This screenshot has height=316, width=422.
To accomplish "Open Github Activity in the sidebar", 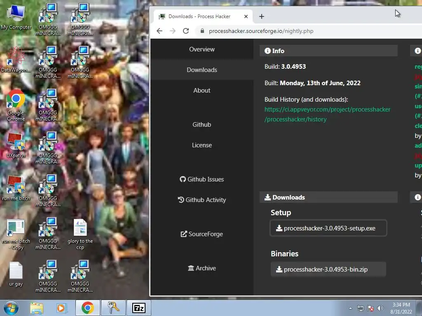I will [202, 200].
